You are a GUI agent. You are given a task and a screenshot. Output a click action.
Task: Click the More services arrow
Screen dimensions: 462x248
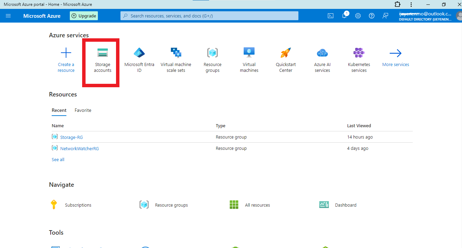[396, 53]
